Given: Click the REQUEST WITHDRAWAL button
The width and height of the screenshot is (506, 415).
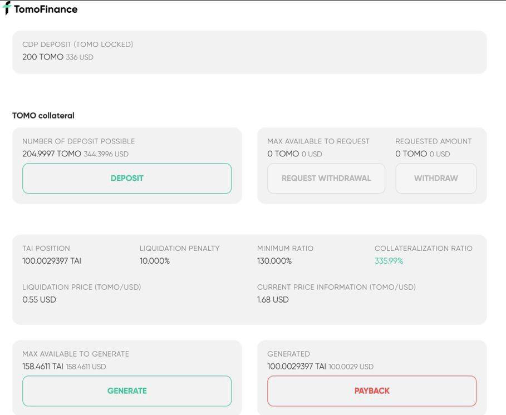Looking at the screenshot, I should [x=326, y=179].
